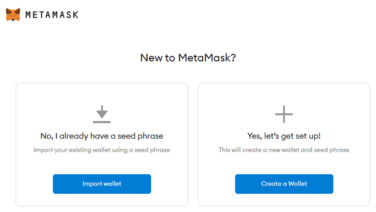Screen dimensions: 376x212
Task: Click the plus icon for new wallet
Action: click(x=284, y=114)
